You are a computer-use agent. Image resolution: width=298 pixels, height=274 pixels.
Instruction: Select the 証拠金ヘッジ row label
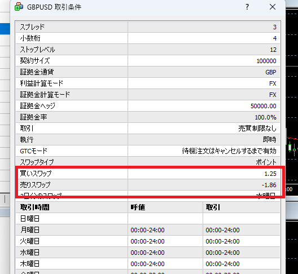[x=38, y=106]
